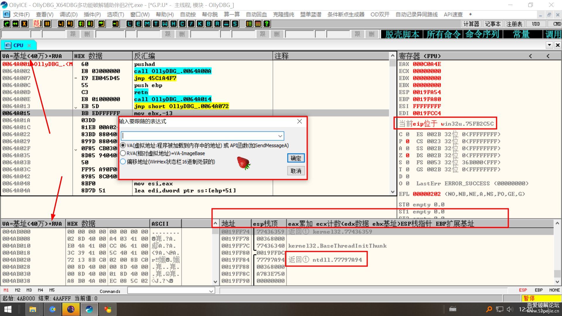Open the Call stack (K) icon

pos(200,24)
